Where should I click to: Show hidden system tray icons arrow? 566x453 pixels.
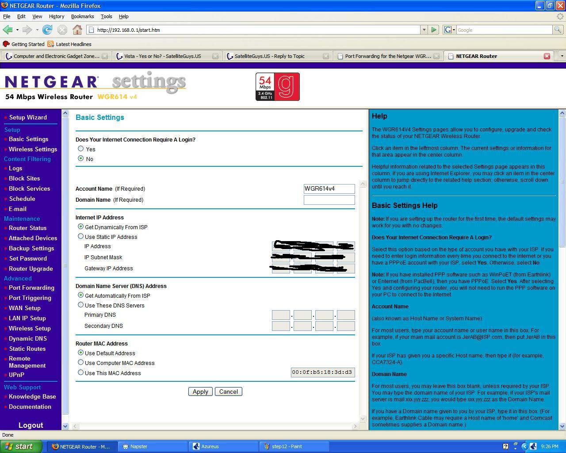coord(525,446)
